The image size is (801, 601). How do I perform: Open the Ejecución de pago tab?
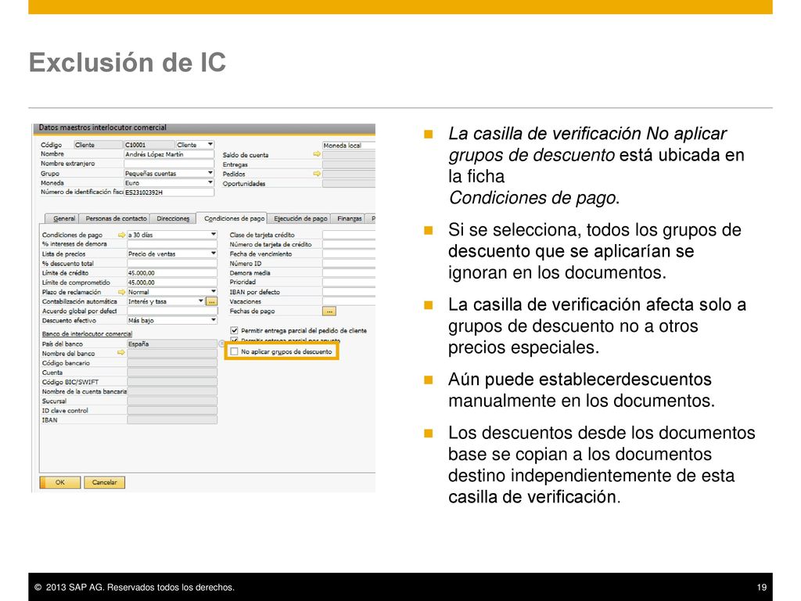click(300, 218)
